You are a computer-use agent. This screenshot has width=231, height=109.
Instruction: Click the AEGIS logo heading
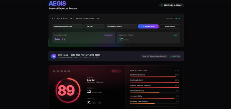point(57,3)
